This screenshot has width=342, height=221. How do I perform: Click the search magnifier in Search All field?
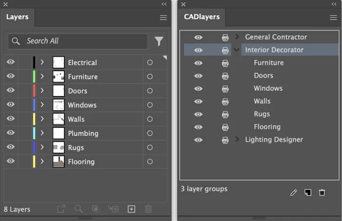click(x=16, y=41)
